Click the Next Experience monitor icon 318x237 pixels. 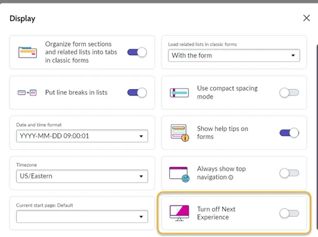tap(179, 213)
